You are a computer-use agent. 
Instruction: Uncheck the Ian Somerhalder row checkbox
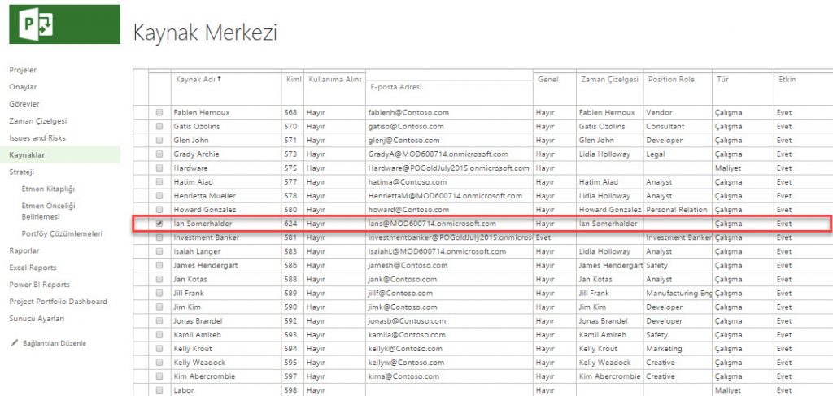[159, 224]
